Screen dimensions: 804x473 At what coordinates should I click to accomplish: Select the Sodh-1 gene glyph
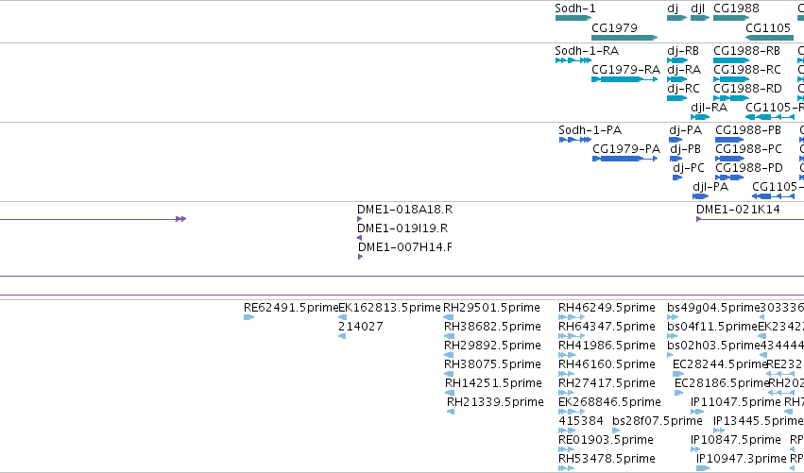point(573,18)
